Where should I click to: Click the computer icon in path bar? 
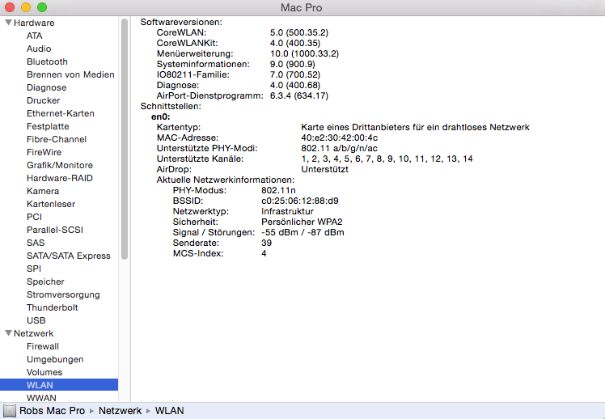tap(9, 411)
